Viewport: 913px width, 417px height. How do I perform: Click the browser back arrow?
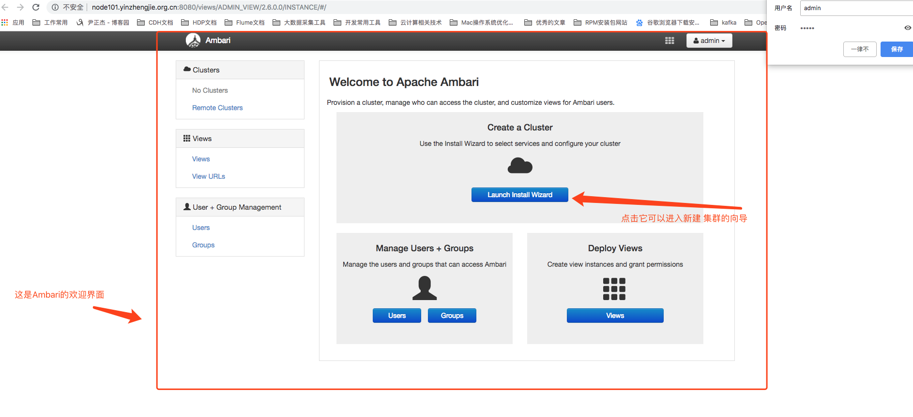[x=5, y=7]
